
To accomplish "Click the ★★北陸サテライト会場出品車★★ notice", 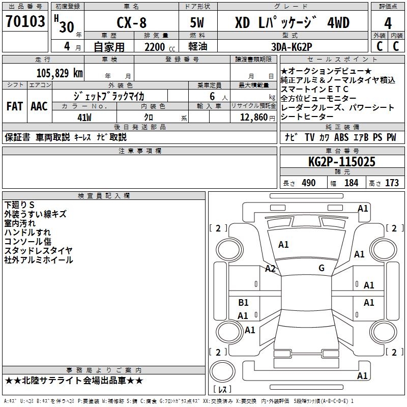I will [74, 381].
